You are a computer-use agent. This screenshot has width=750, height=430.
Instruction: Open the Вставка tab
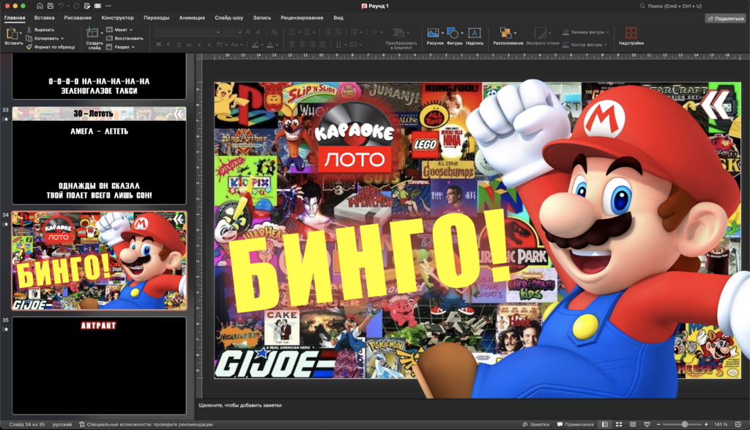tap(45, 18)
